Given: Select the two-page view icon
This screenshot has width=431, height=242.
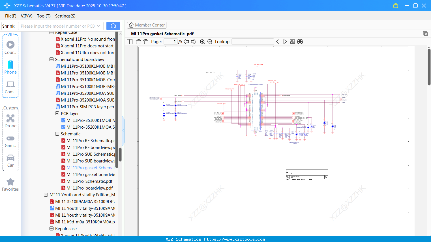Looking at the screenshot, I should click(x=130, y=41).
